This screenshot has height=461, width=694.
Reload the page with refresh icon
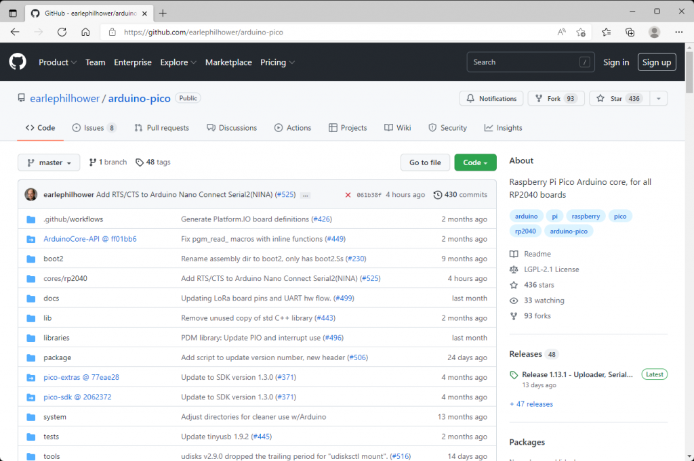[x=62, y=32]
